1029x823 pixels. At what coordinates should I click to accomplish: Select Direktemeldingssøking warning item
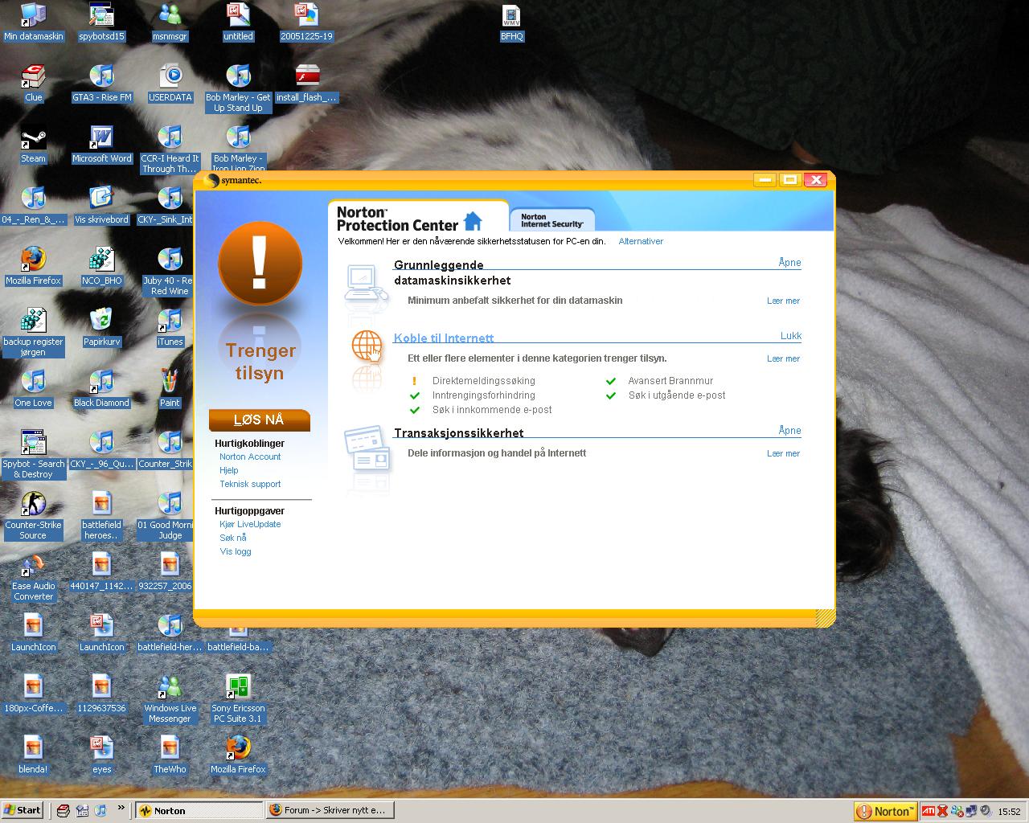point(483,381)
